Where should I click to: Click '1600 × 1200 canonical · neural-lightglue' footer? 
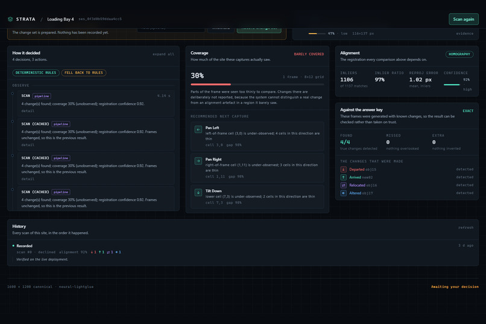(x=50, y=287)
